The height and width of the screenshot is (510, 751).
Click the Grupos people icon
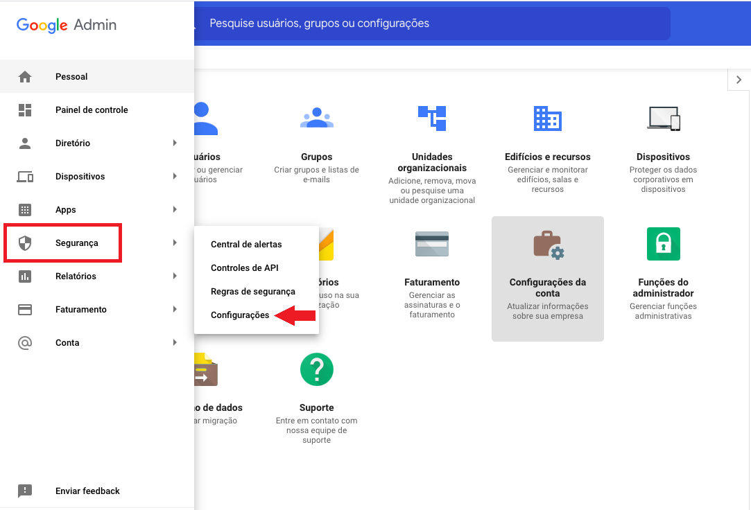click(317, 118)
